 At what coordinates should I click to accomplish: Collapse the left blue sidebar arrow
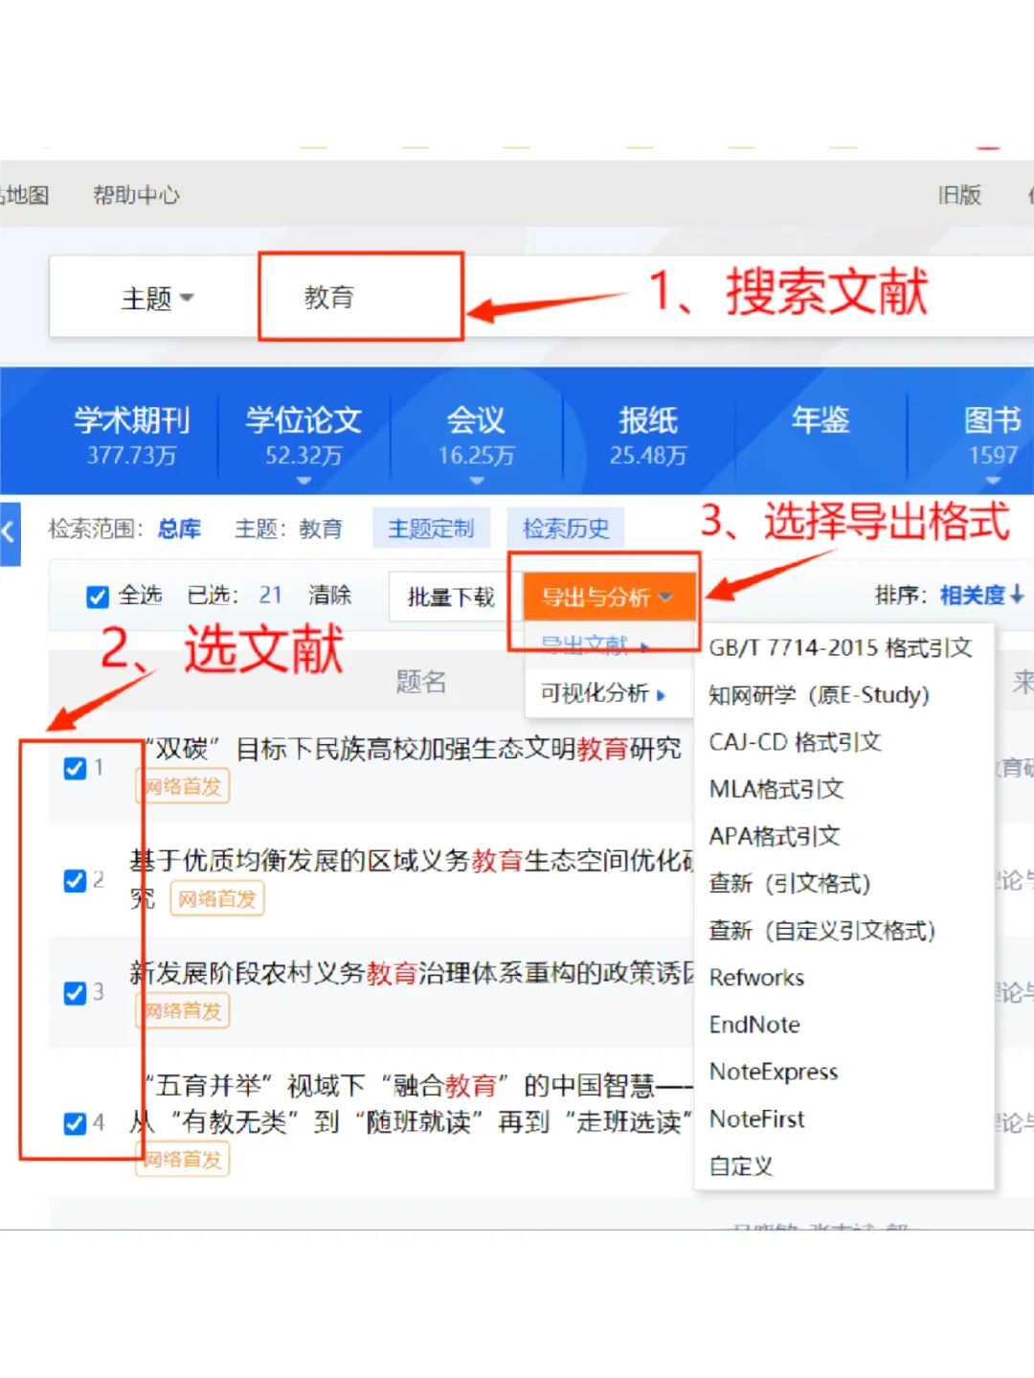[x=9, y=533]
